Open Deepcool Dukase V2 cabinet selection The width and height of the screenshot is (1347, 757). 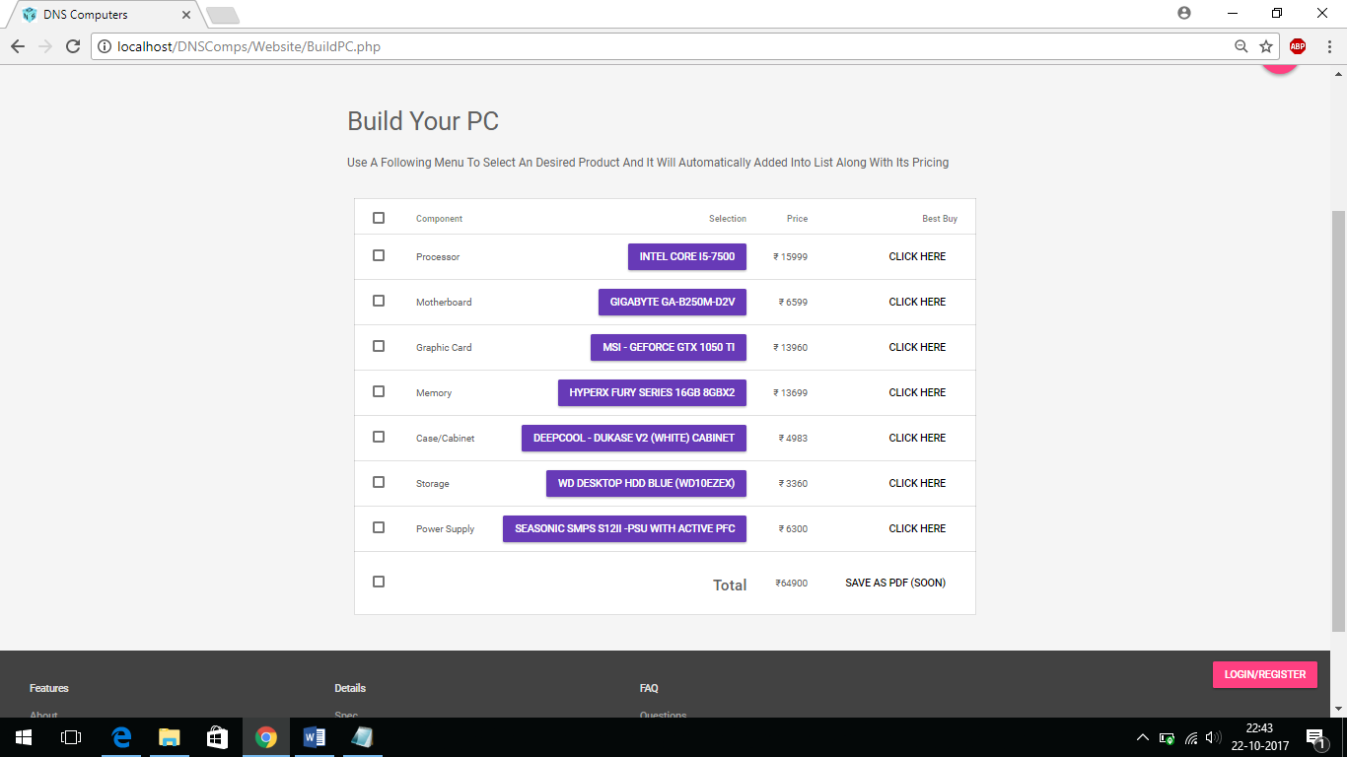click(634, 438)
